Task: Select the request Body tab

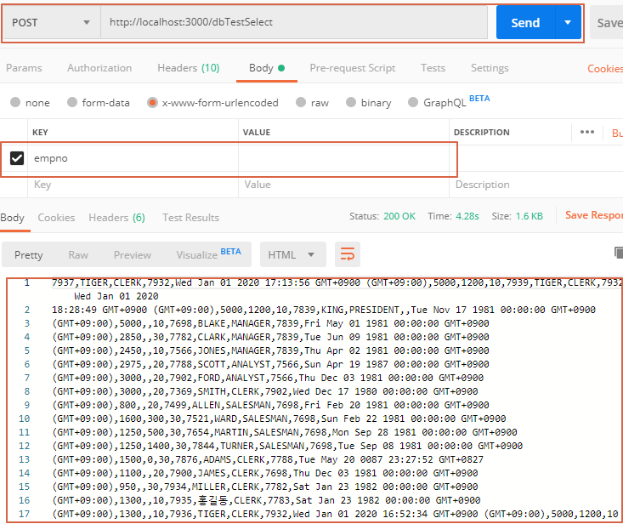Action: [267, 68]
